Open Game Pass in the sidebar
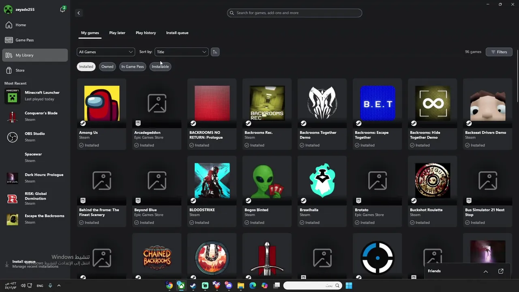519x292 pixels. click(x=35, y=40)
